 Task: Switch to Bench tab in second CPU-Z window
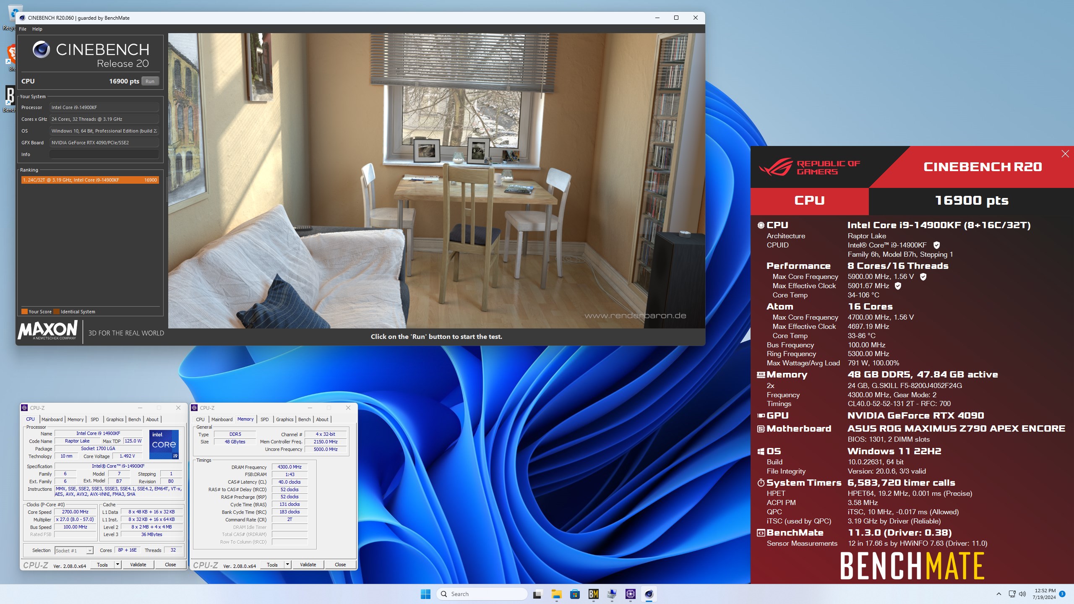[305, 419]
